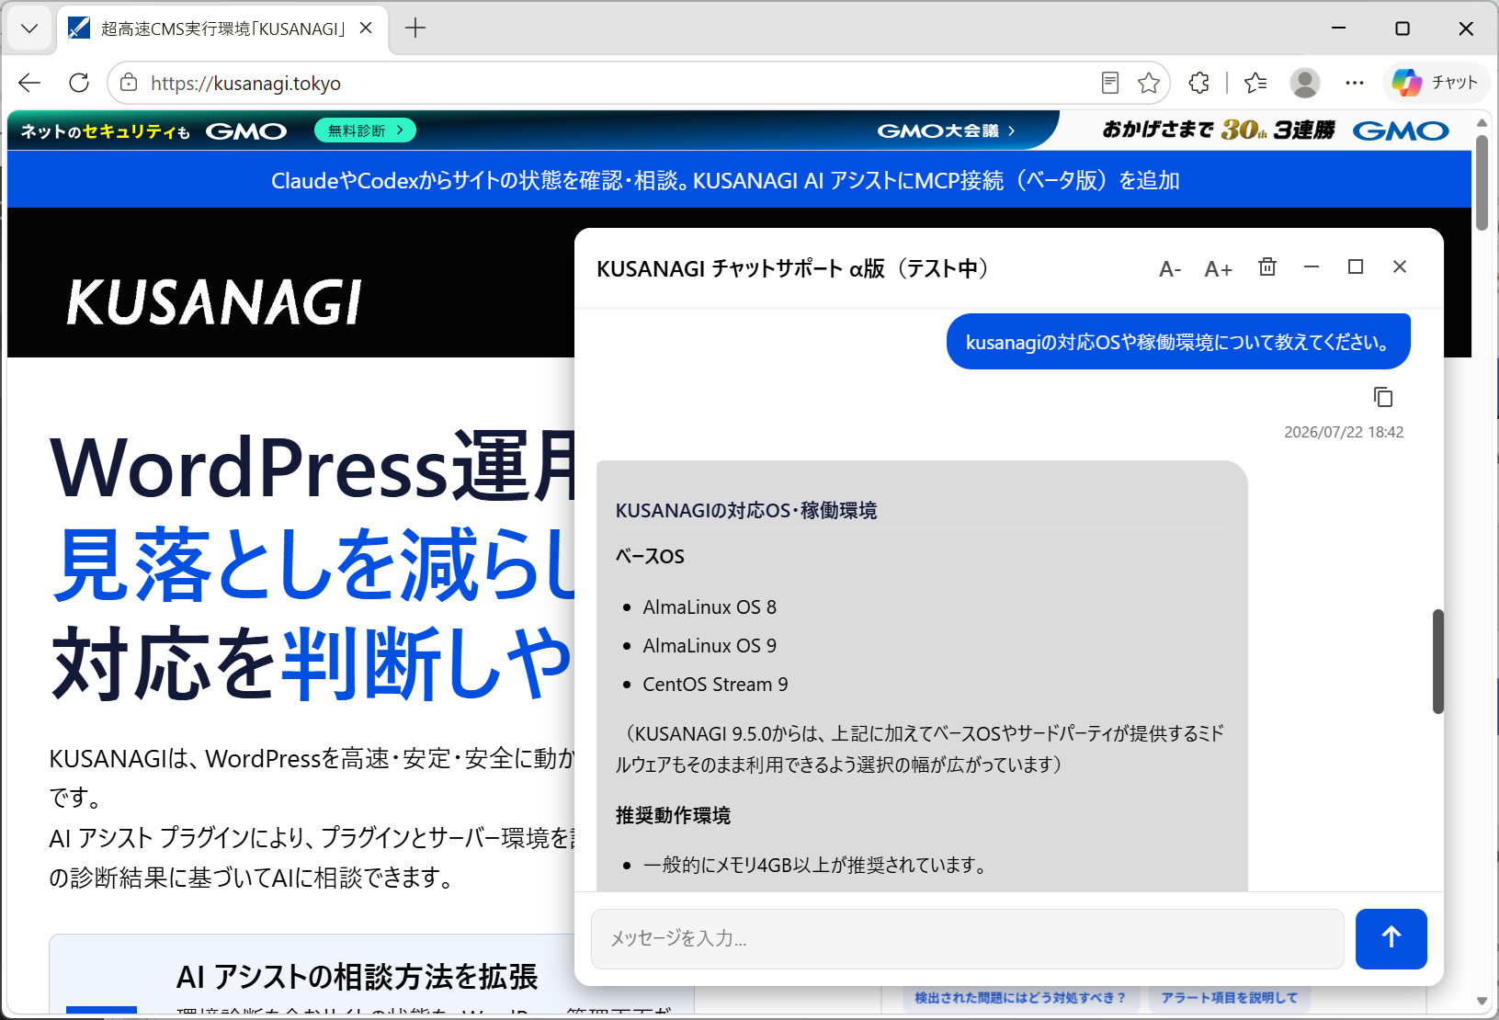Close the KUSANAGI browser tab
Image resolution: width=1499 pixels, height=1020 pixels.
tap(366, 28)
